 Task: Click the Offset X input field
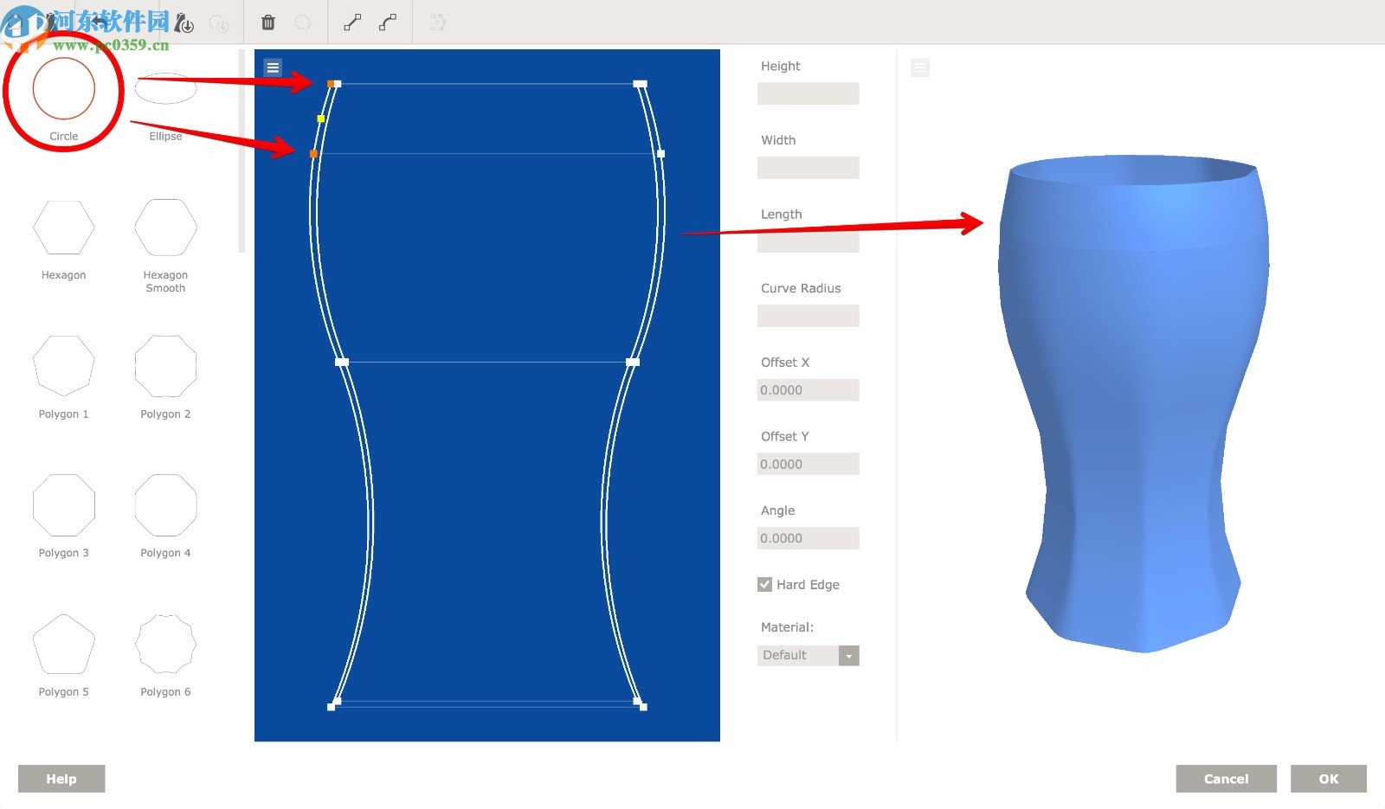(x=808, y=390)
